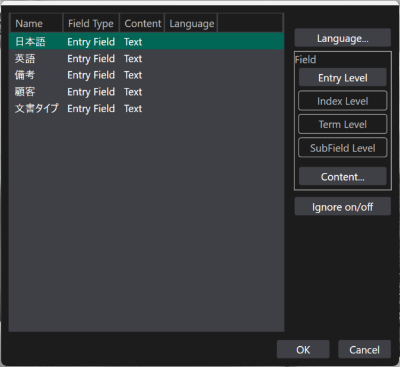Choose the Term Level button
Screen dimensions: 400x367
click(x=342, y=124)
